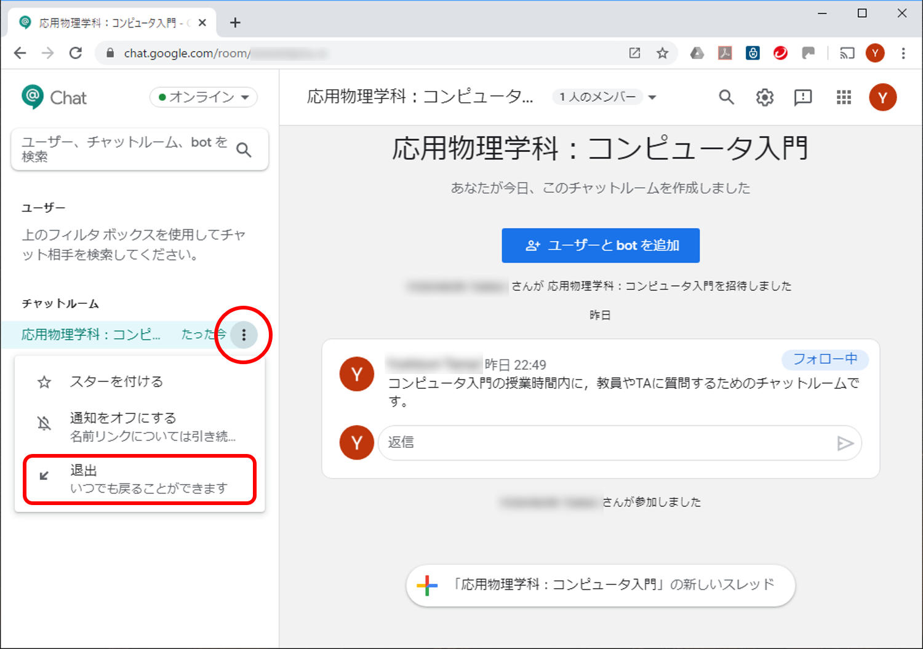This screenshot has height=649, width=923.
Task: Open the Google account avatar in header
Action: click(x=882, y=97)
